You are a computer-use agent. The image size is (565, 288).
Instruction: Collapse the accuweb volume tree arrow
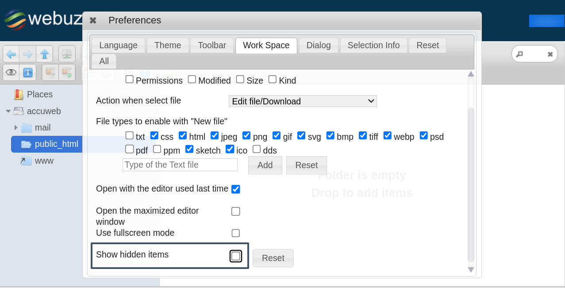[8, 111]
